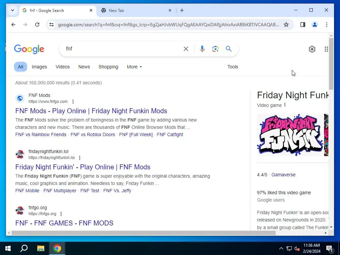Show hidden system tray icons
Viewport: 340px width, 255px height.
tap(281, 248)
